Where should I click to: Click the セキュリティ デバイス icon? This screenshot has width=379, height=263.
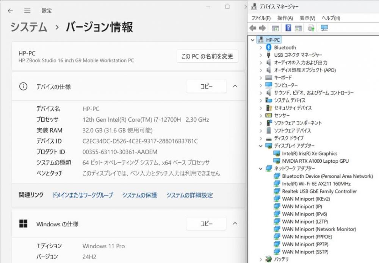point(269,107)
